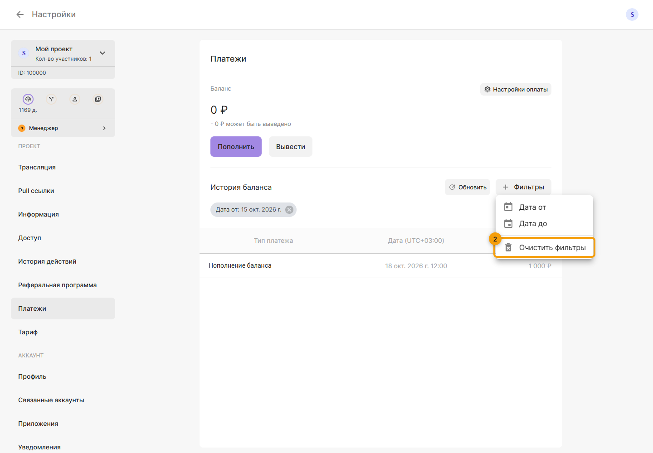Remove the 'Дата от: 15 окт. 2026 г.' filter chip
Screen dimensions: 653x453
(289, 210)
